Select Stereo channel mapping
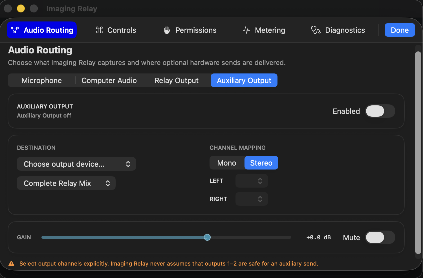The height and width of the screenshot is (278, 423). pos(261,163)
